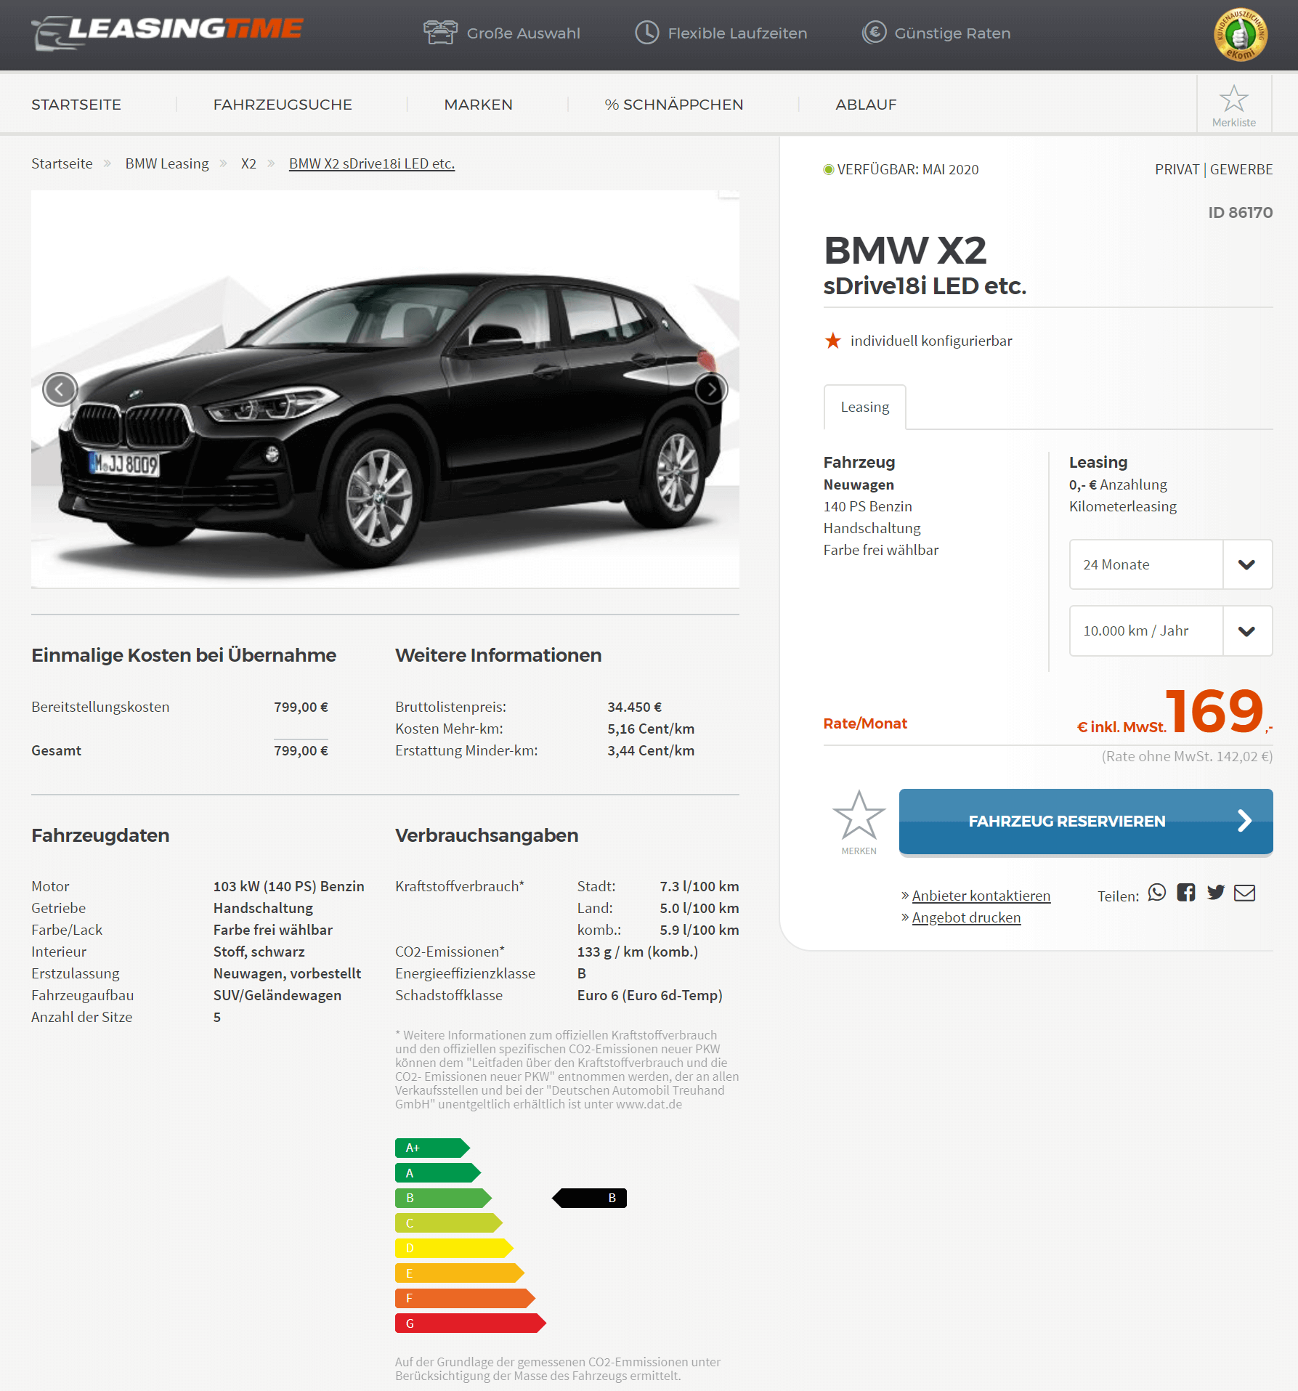The height and width of the screenshot is (1391, 1298).
Task: Click BMW X2 sDrive18i LED etc. breadcrumb
Action: tap(372, 163)
